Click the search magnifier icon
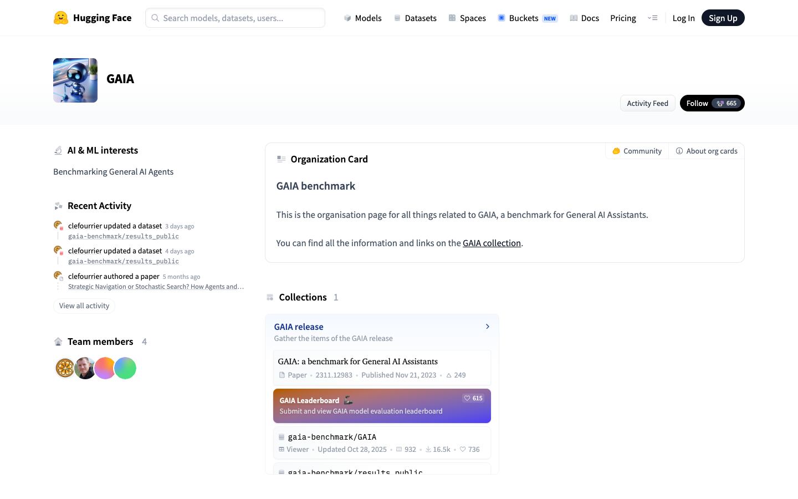This screenshot has width=798, height=499. coord(155,18)
